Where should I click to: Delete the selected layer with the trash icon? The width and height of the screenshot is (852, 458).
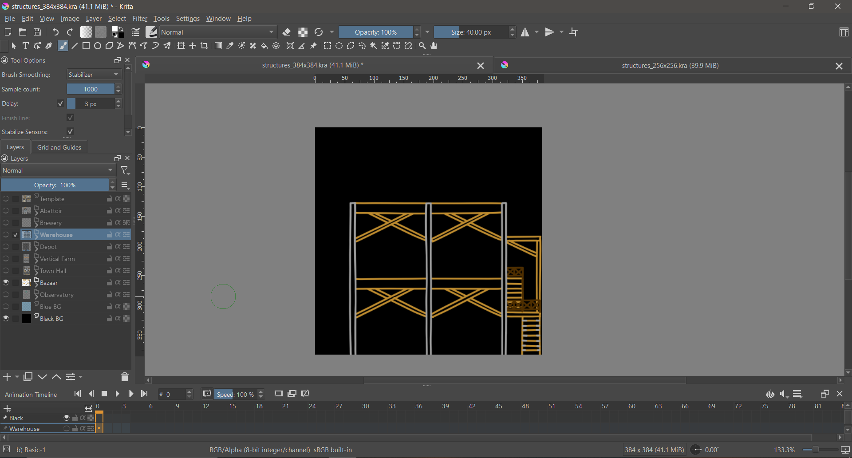(124, 377)
